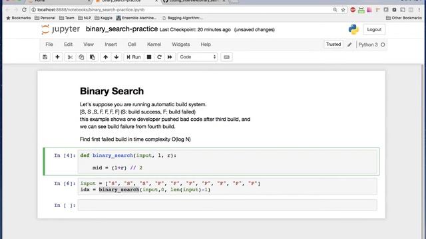Open Bagging Algorithm bookmark
The height and width of the screenshot is (239, 426).
click(x=182, y=18)
